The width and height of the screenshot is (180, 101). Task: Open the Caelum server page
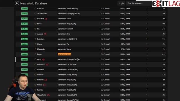pos(40,8)
